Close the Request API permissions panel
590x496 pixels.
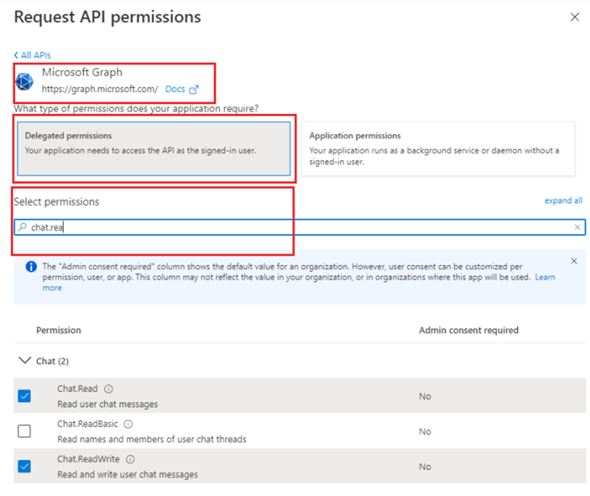point(575,17)
